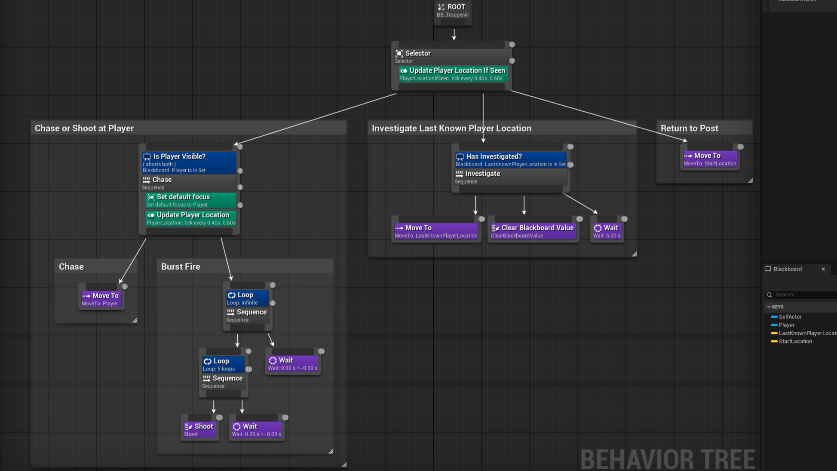
Task: Click the Loop infinite decorator
Action: [247, 298]
